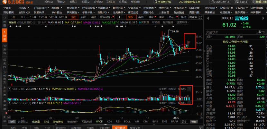Open the 行情(Q) menu
The width and height of the screenshot is (267, 129).
(x=61, y=2)
